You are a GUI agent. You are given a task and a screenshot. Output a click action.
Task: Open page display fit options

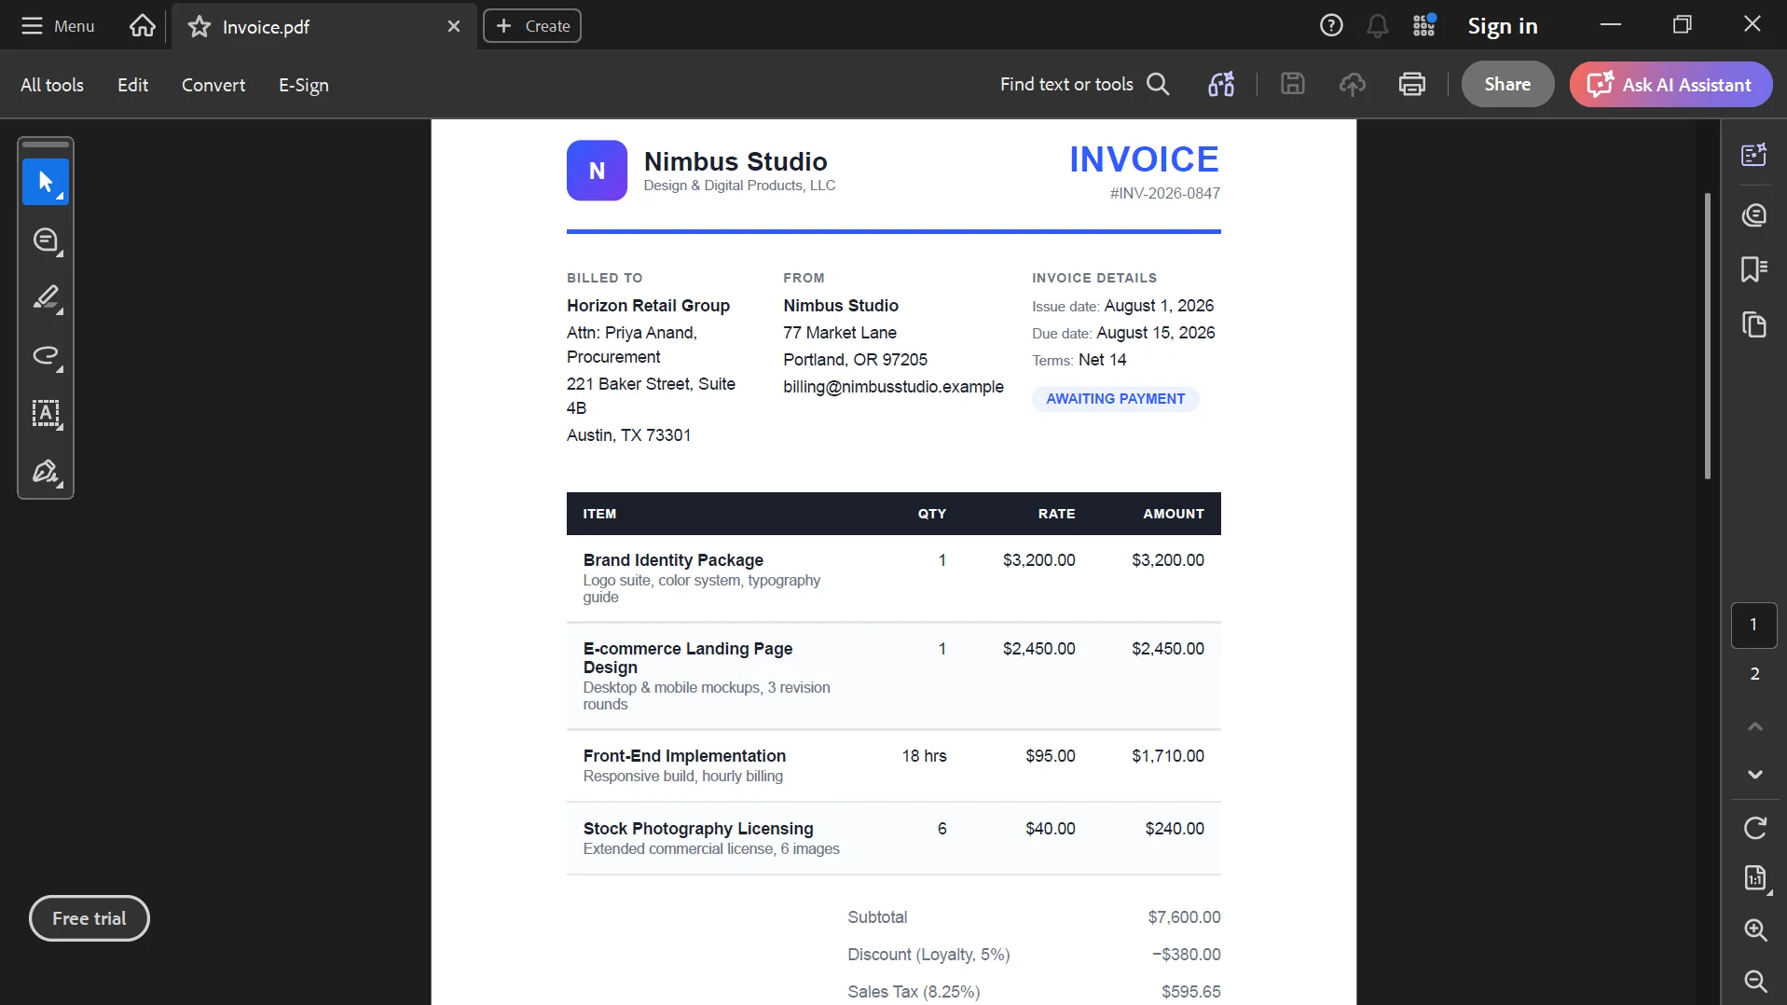click(x=1754, y=878)
